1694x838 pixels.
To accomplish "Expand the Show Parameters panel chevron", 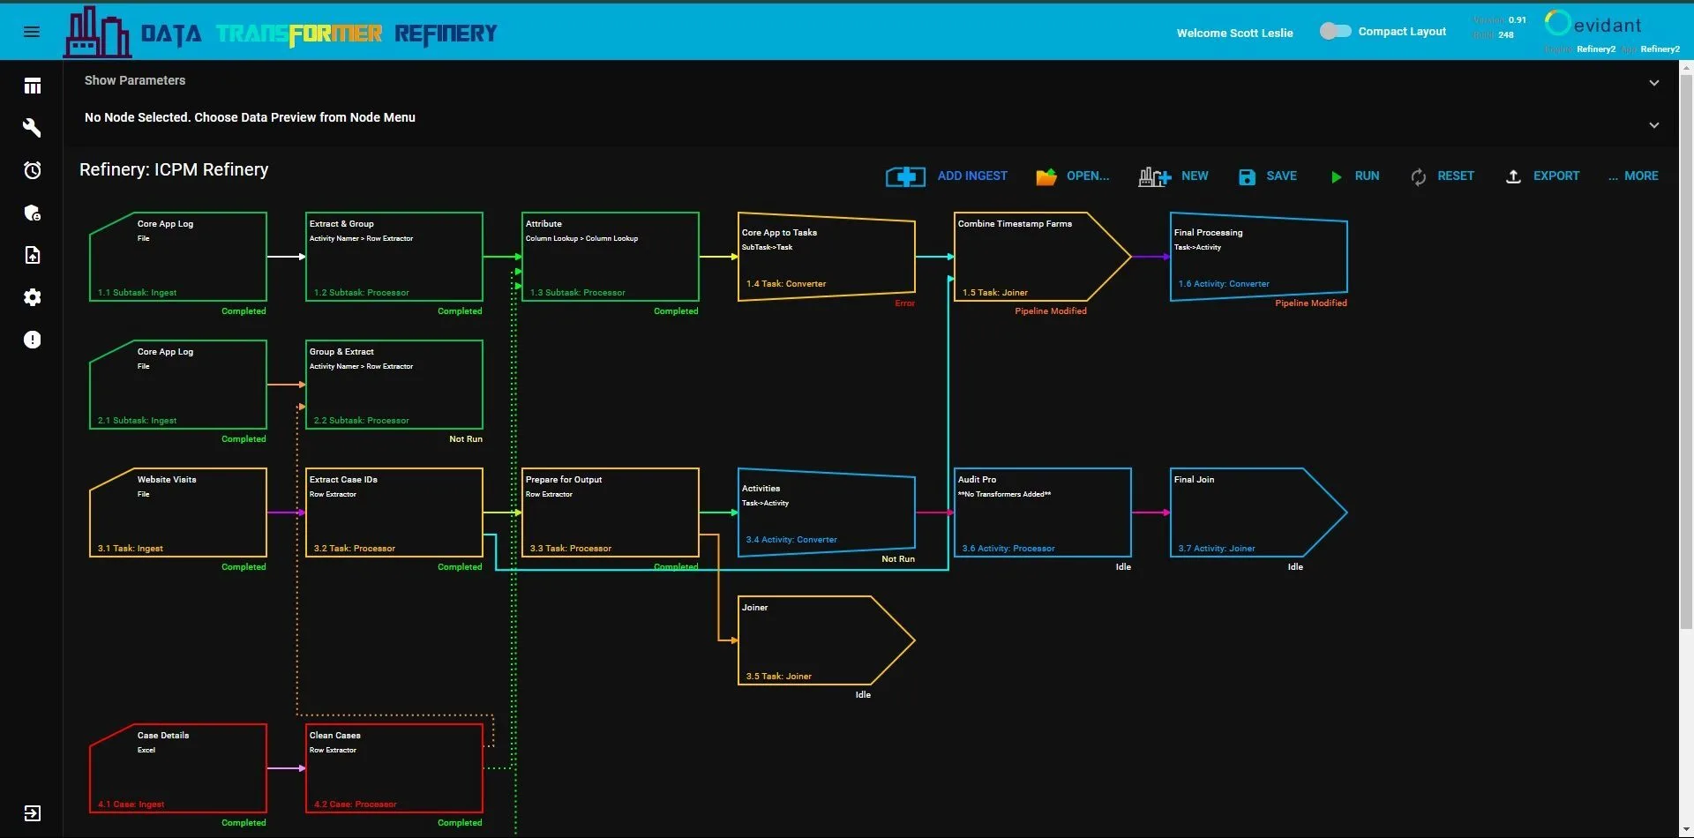I will 1653,82.
